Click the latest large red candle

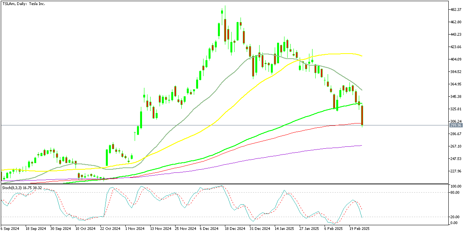pos(362,115)
